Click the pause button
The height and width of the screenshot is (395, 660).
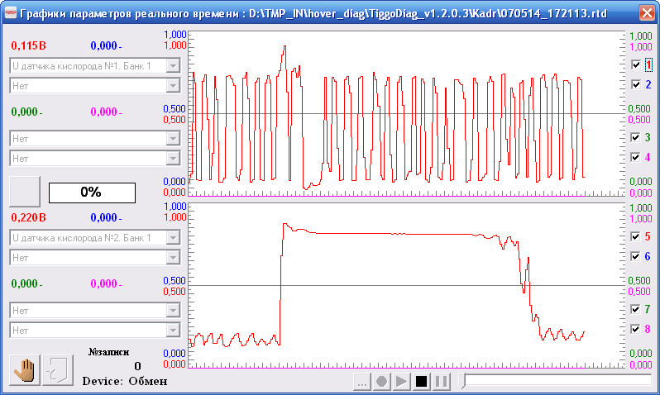pos(441,382)
